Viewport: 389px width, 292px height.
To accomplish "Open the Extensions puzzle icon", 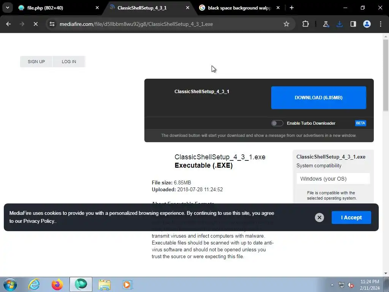I will 306,24.
